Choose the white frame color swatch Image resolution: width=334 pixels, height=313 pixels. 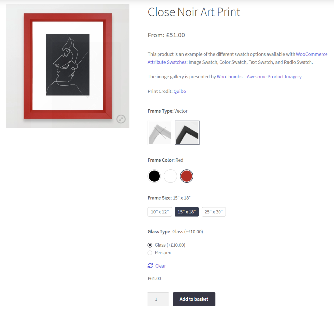coord(170,176)
